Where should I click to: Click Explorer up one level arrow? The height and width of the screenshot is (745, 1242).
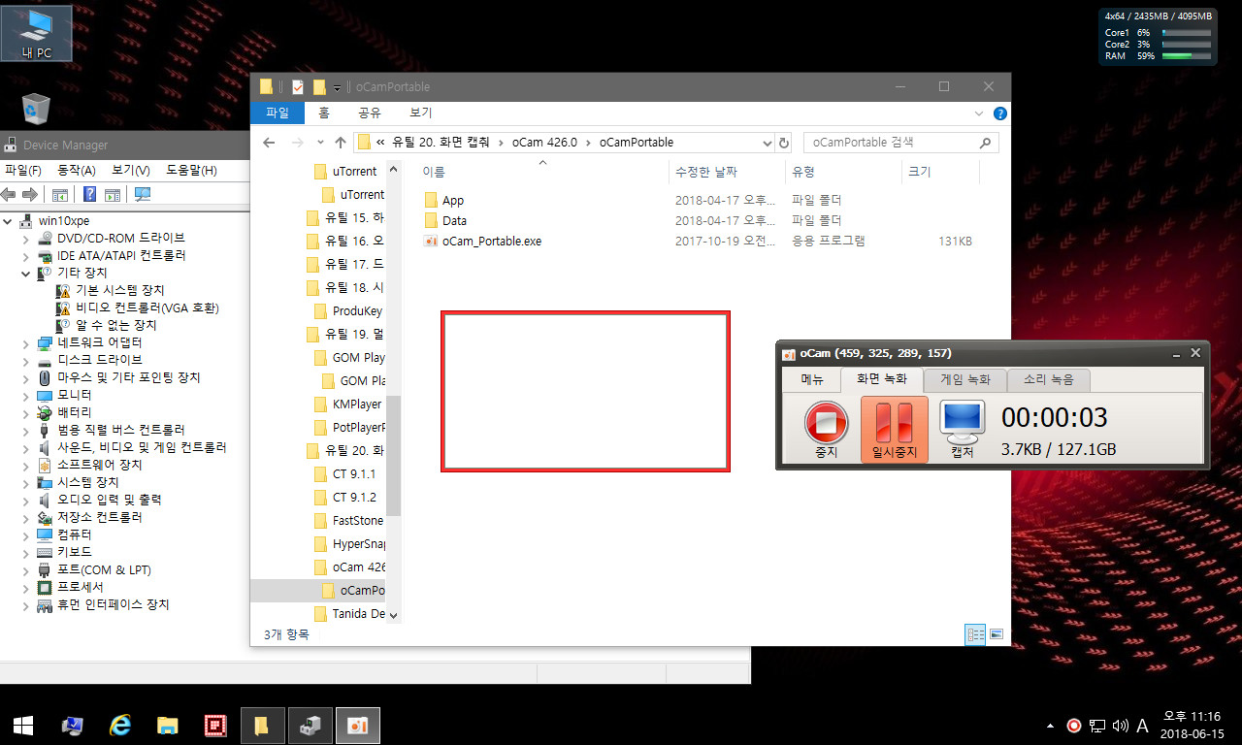[341, 143]
